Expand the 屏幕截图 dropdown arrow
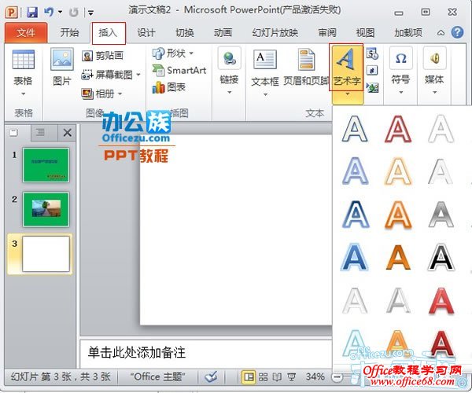The height and width of the screenshot is (393, 472). pos(138,74)
